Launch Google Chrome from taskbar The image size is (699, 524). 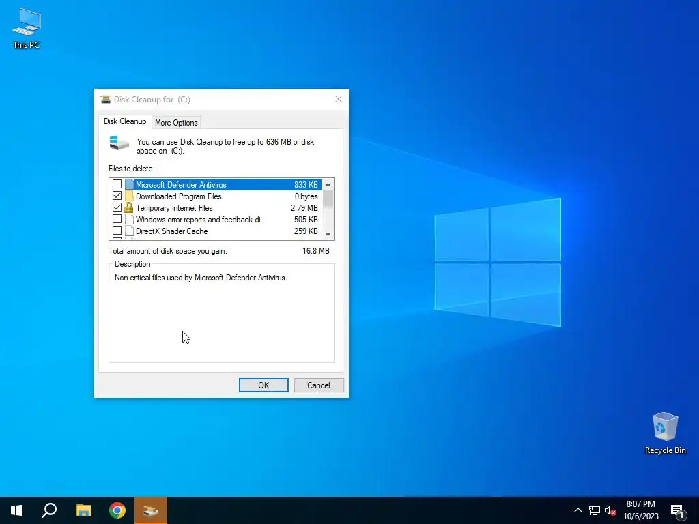tap(117, 510)
